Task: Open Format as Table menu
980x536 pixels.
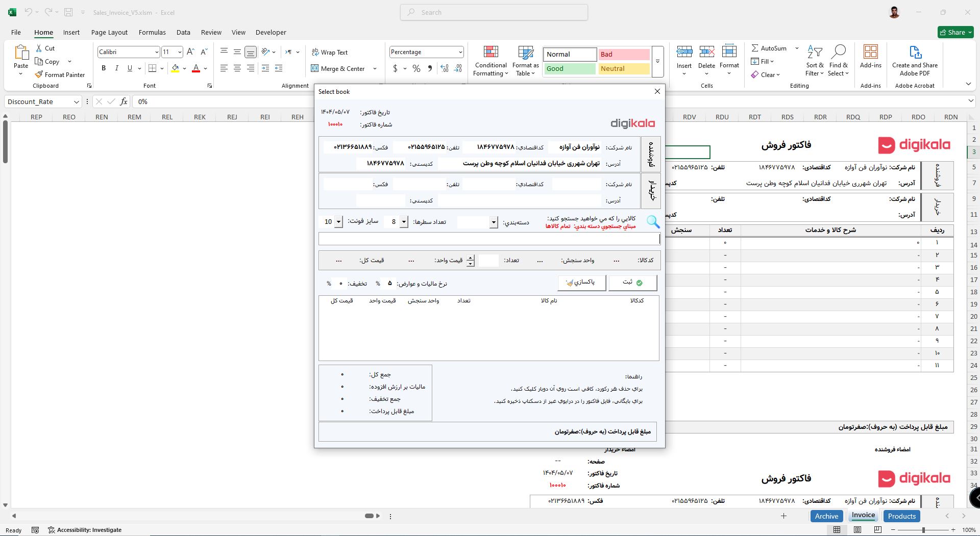Action: 525,61
